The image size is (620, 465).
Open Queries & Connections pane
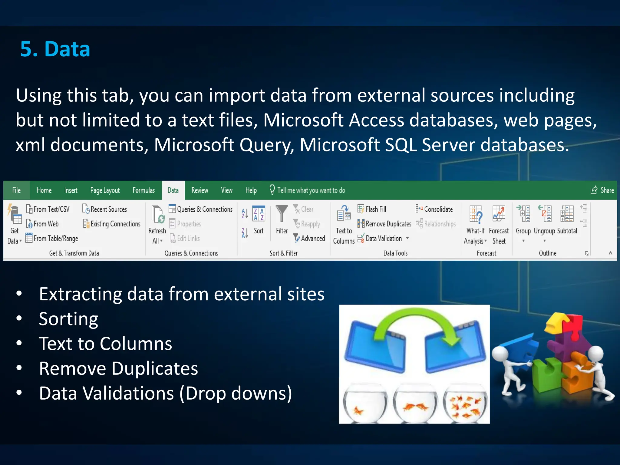(x=200, y=209)
